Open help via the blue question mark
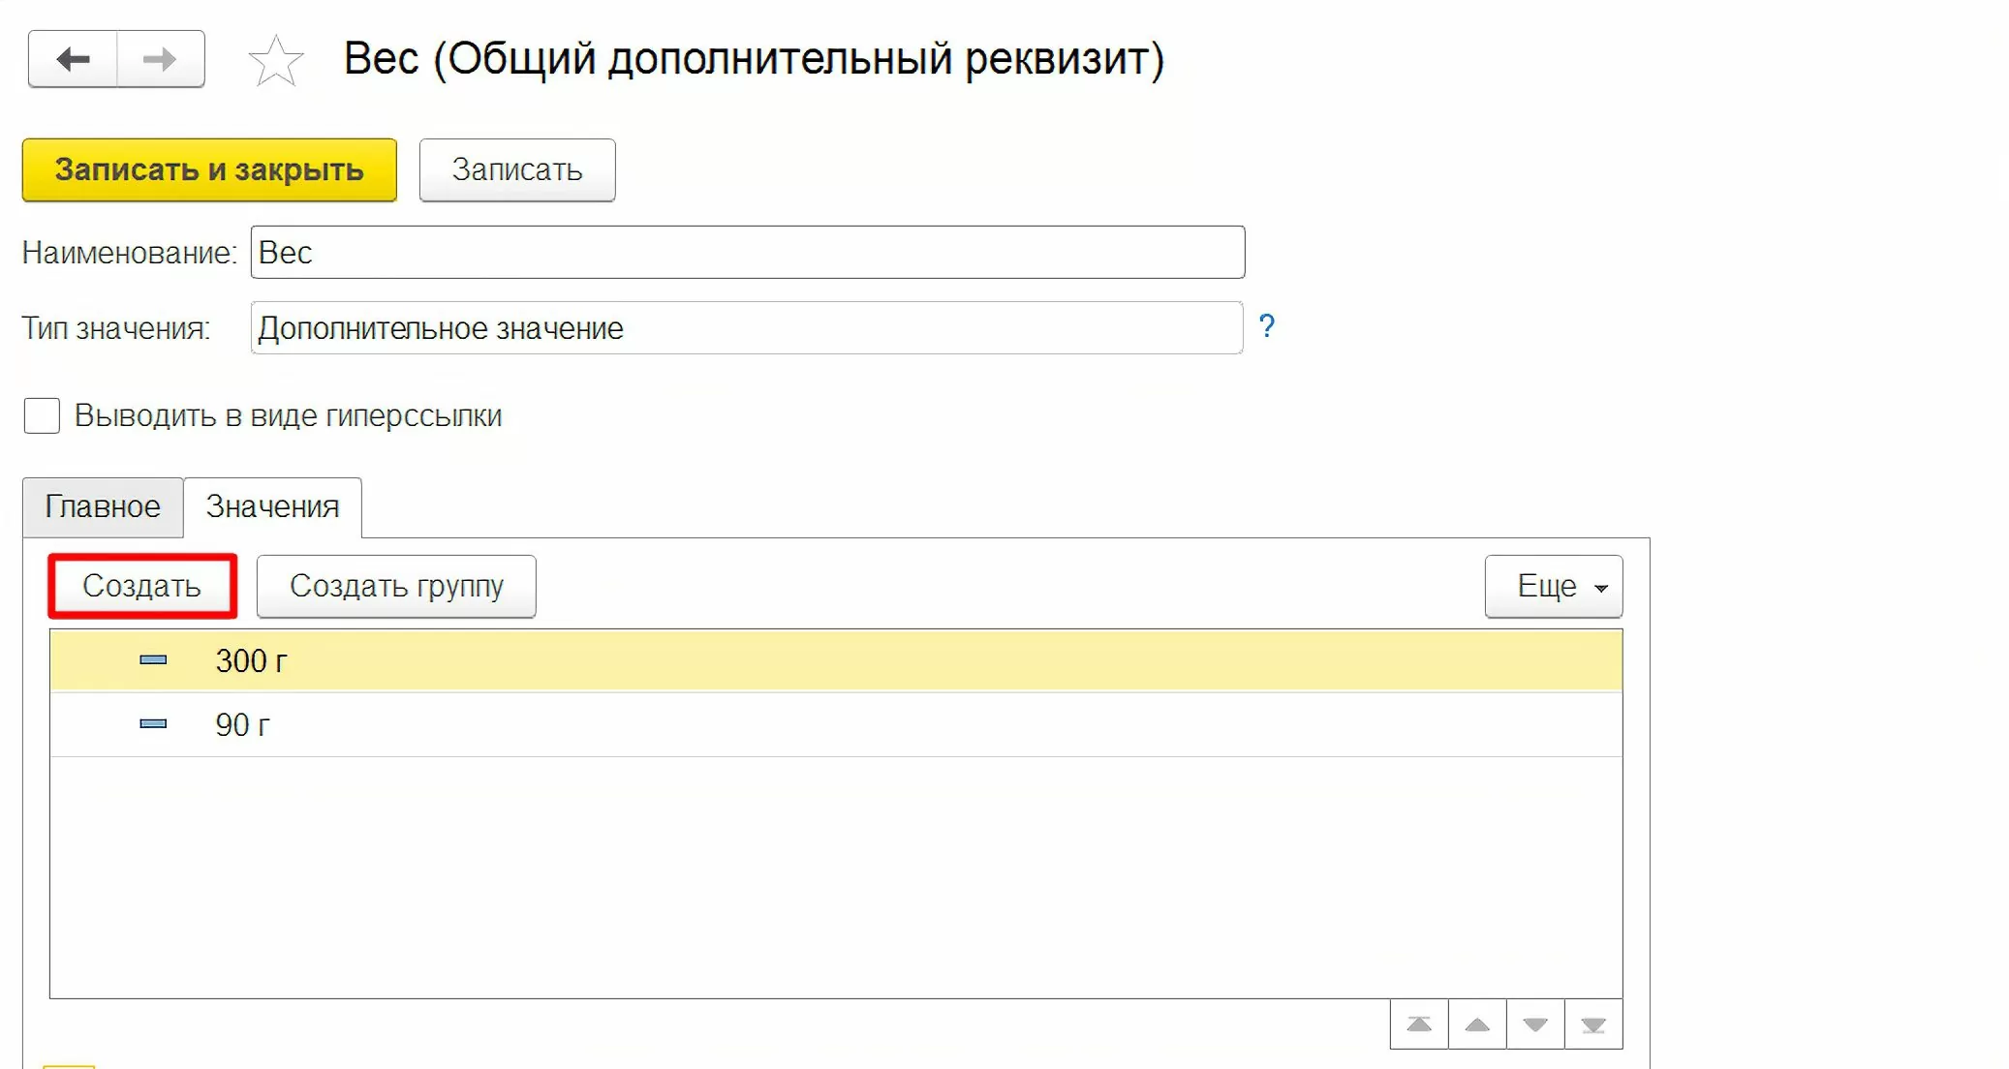The width and height of the screenshot is (2009, 1069). (x=1266, y=326)
